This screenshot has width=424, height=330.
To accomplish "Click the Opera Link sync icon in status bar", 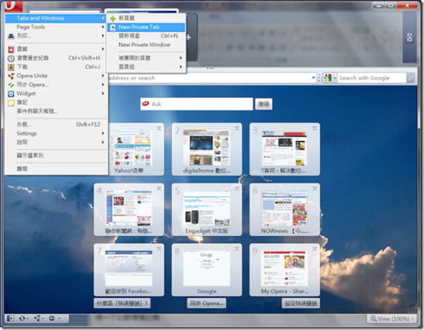I will (22, 318).
